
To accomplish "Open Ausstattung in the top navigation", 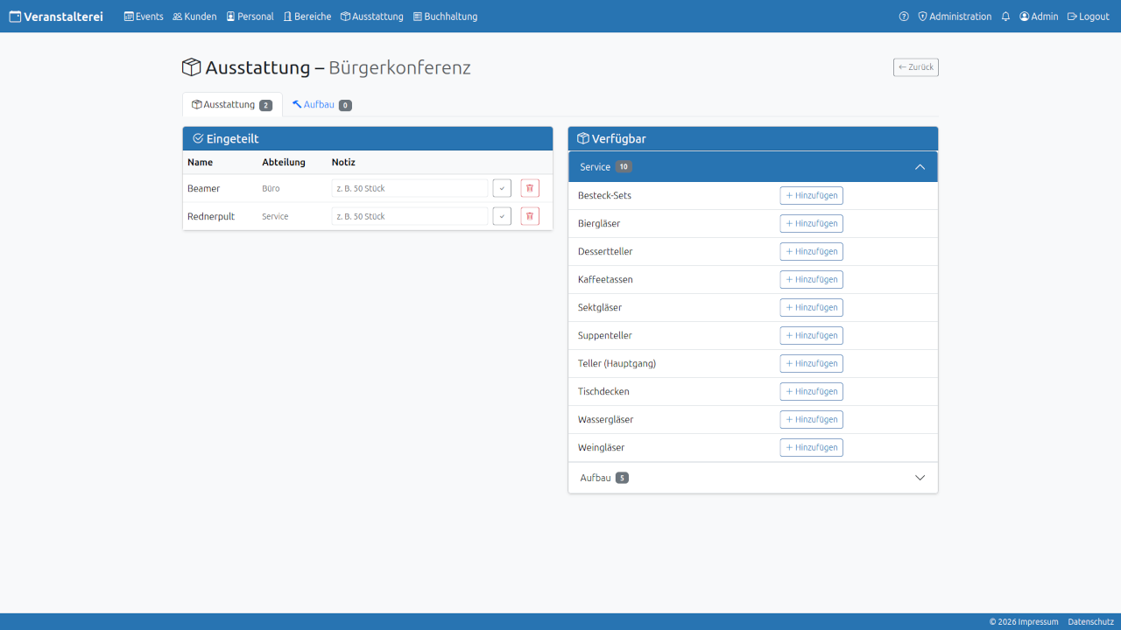I will coord(372,17).
